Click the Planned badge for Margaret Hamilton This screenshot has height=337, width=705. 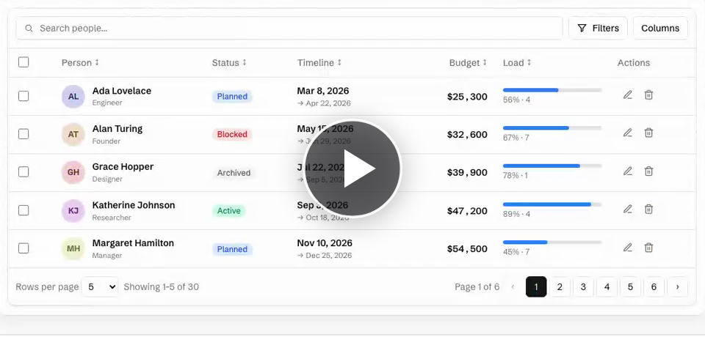[x=232, y=249]
